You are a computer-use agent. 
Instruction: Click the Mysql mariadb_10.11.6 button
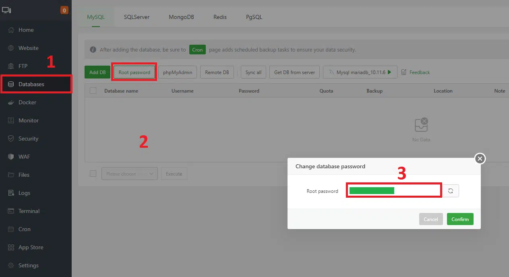tap(360, 72)
